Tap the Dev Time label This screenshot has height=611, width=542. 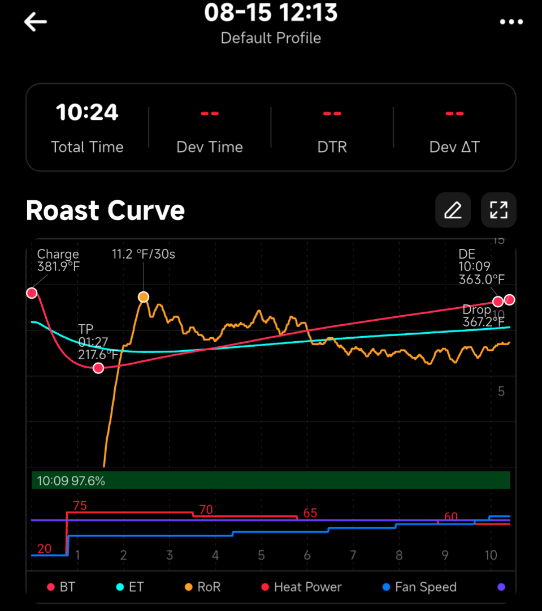pos(210,147)
